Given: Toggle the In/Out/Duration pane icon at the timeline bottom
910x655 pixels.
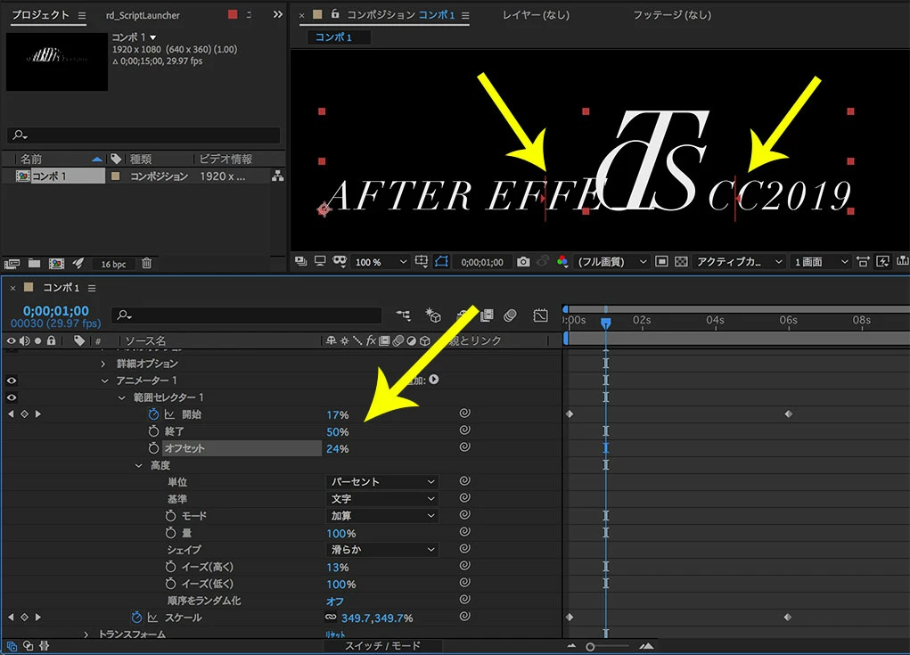Looking at the screenshot, I should (x=44, y=646).
